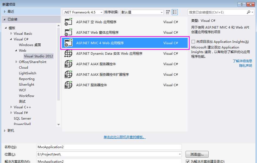Click the ASP.NET Dynamic Data template icon
257x163 pixels.
tap(68, 53)
